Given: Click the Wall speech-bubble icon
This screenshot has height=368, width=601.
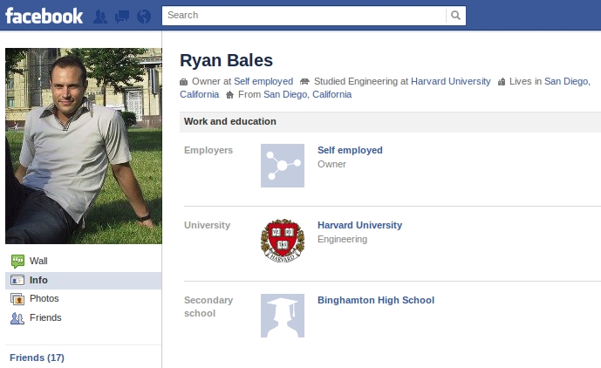Looking at the screenshot, I should coord(17,262).
